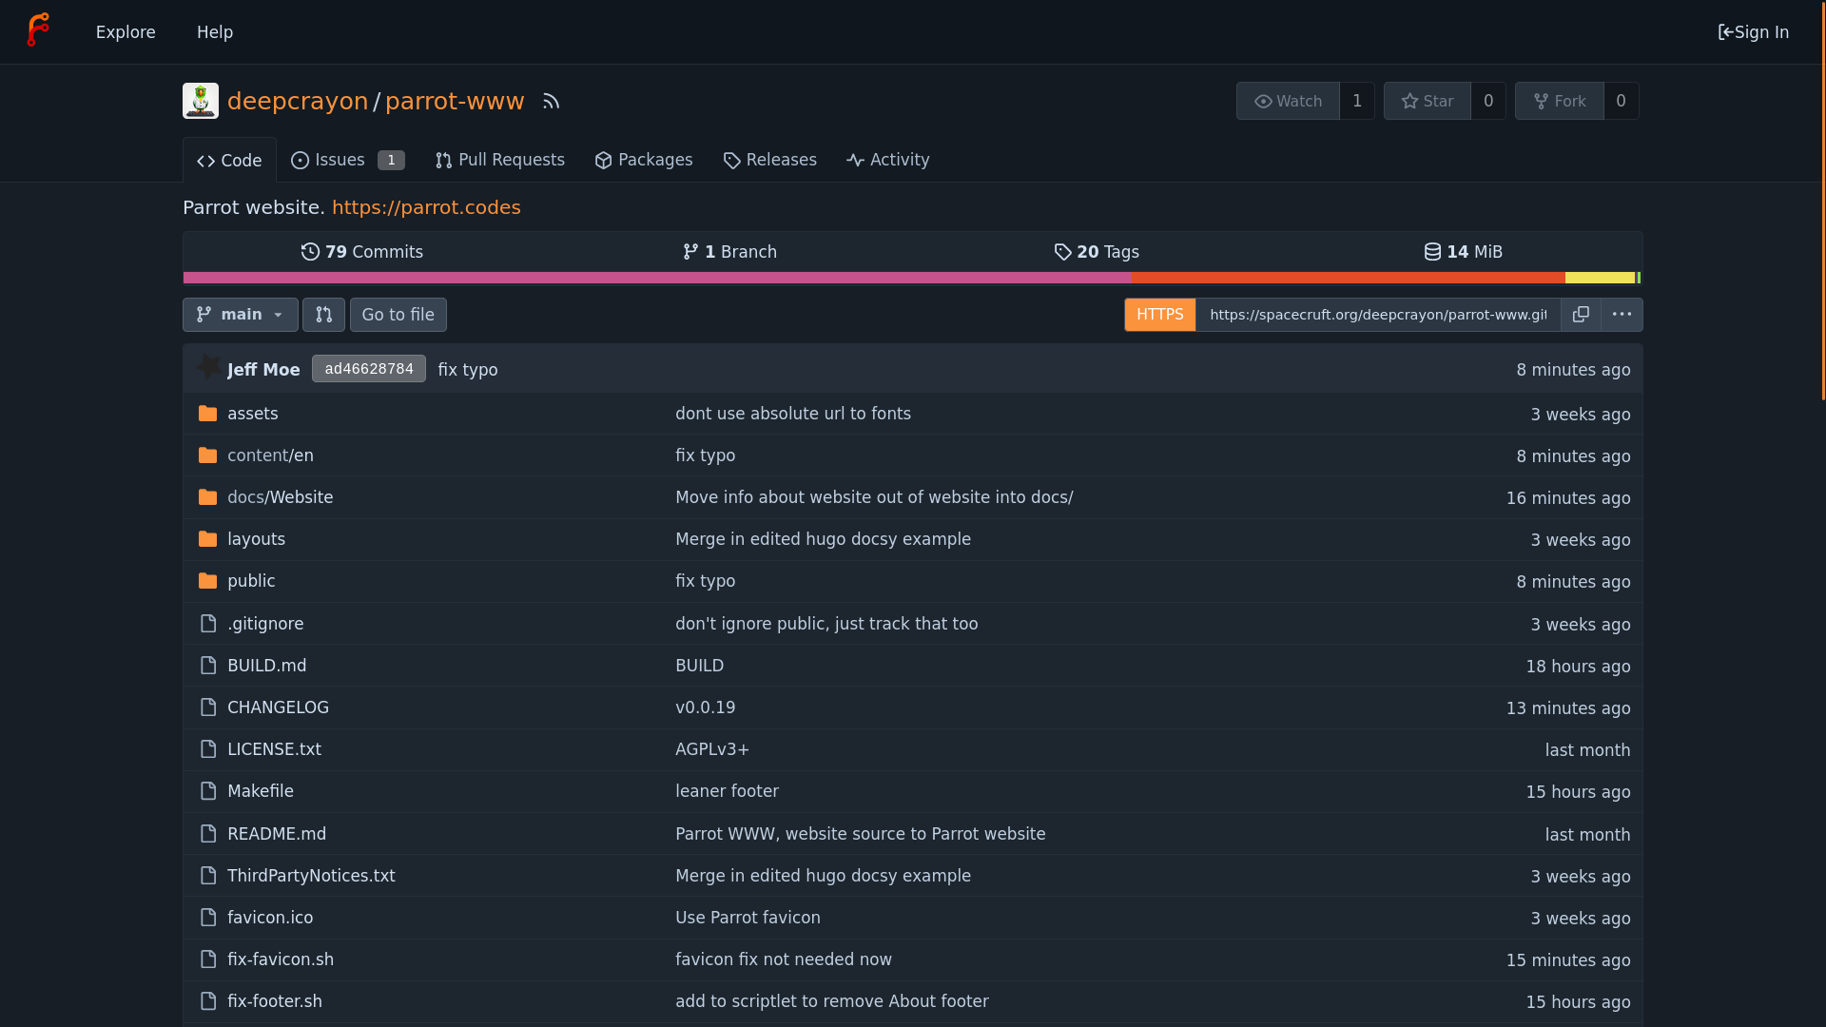Select the HTTPS clone protocol button
1826x1027 pixels.
1160,315
